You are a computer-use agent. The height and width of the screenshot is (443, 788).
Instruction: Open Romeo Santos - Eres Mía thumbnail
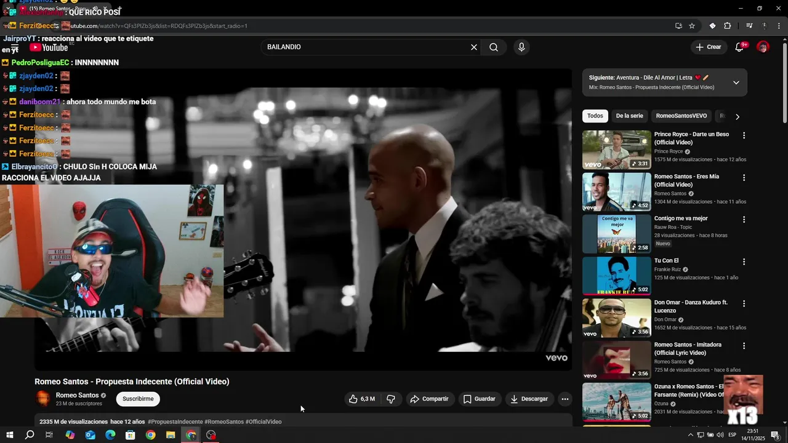[616, 192]
